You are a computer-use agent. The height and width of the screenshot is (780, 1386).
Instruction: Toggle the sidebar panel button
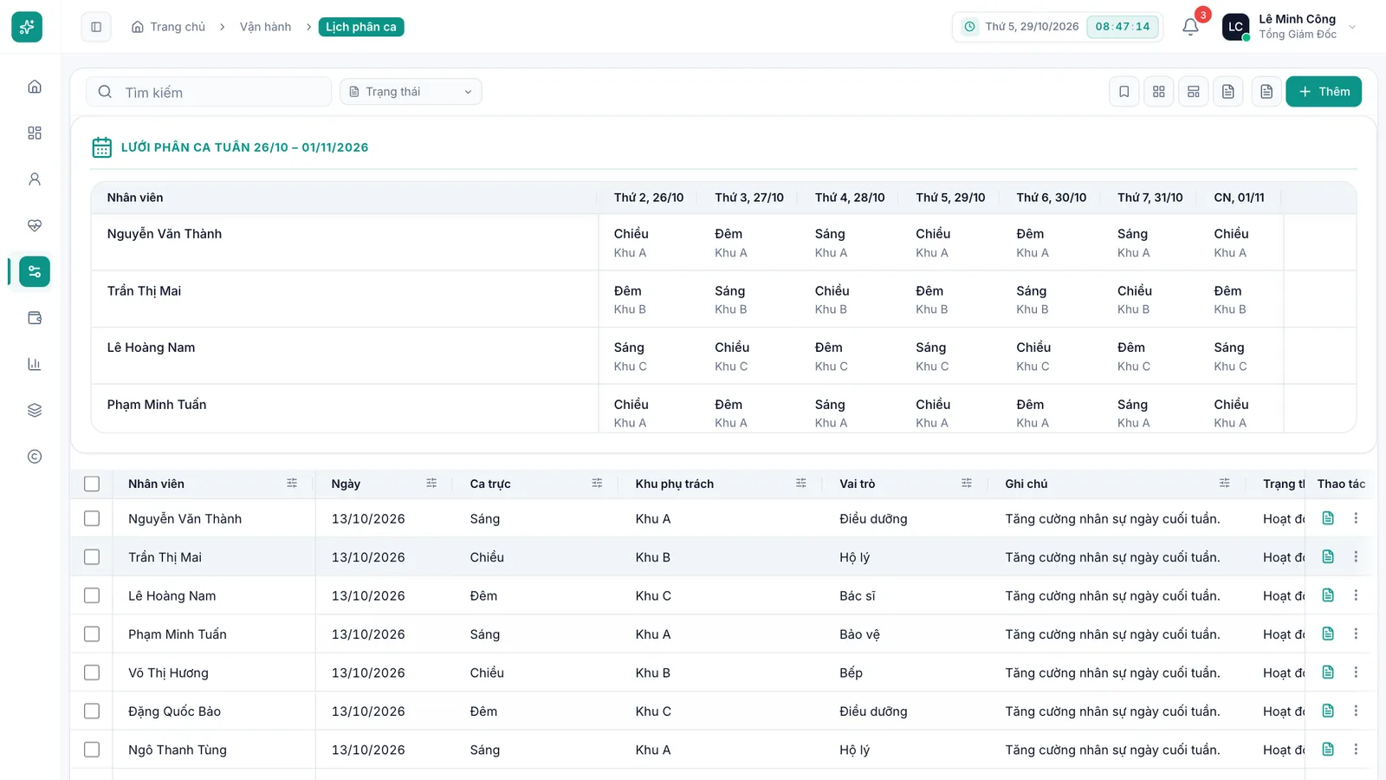pyautogui.click(x=96, y=27)
